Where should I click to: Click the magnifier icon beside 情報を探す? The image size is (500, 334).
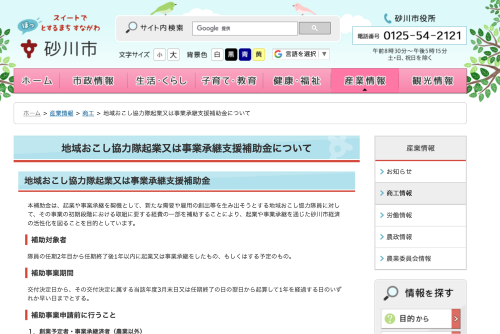(391, 293)
